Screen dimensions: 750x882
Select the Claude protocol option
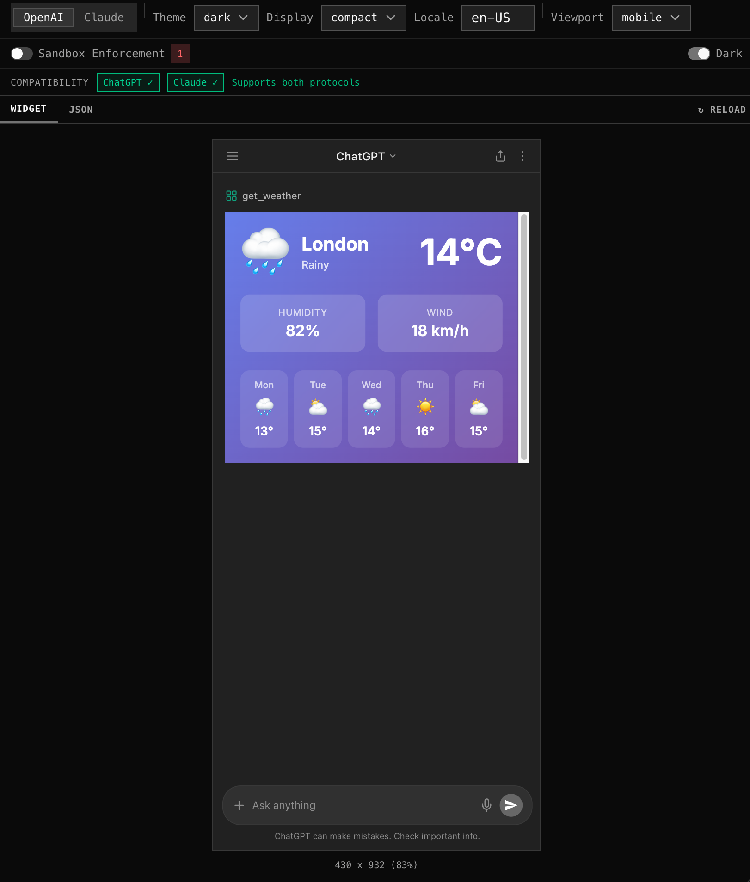click(x=104, y=17)
